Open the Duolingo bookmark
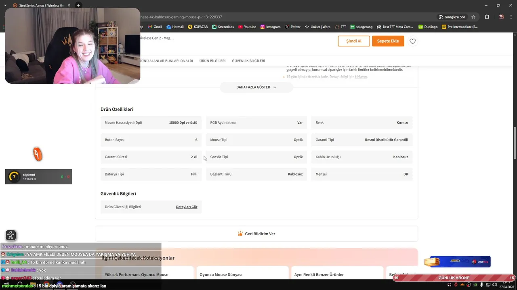517x290 pixels. pos(428,27)
